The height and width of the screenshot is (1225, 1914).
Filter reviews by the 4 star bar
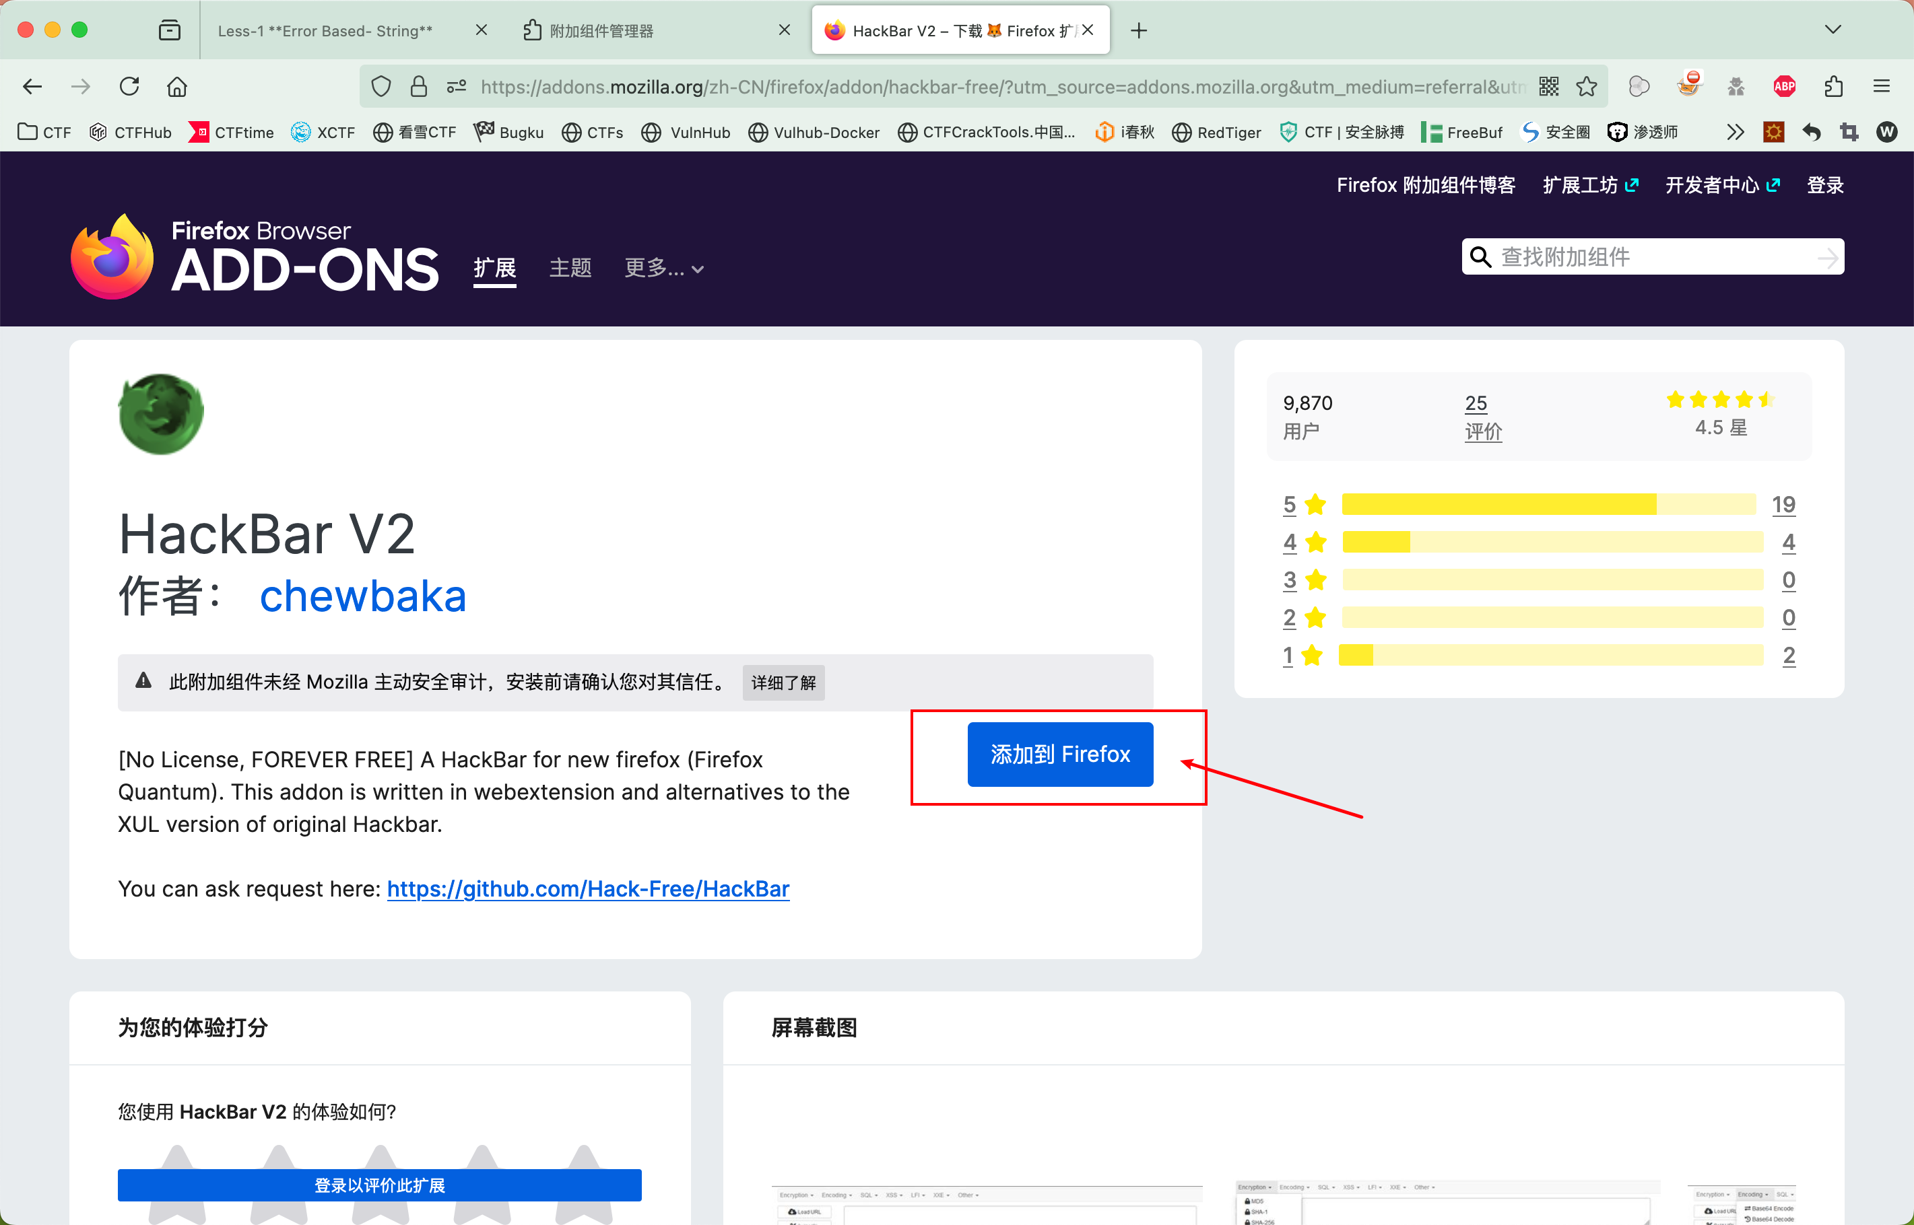click(1552, 542)
